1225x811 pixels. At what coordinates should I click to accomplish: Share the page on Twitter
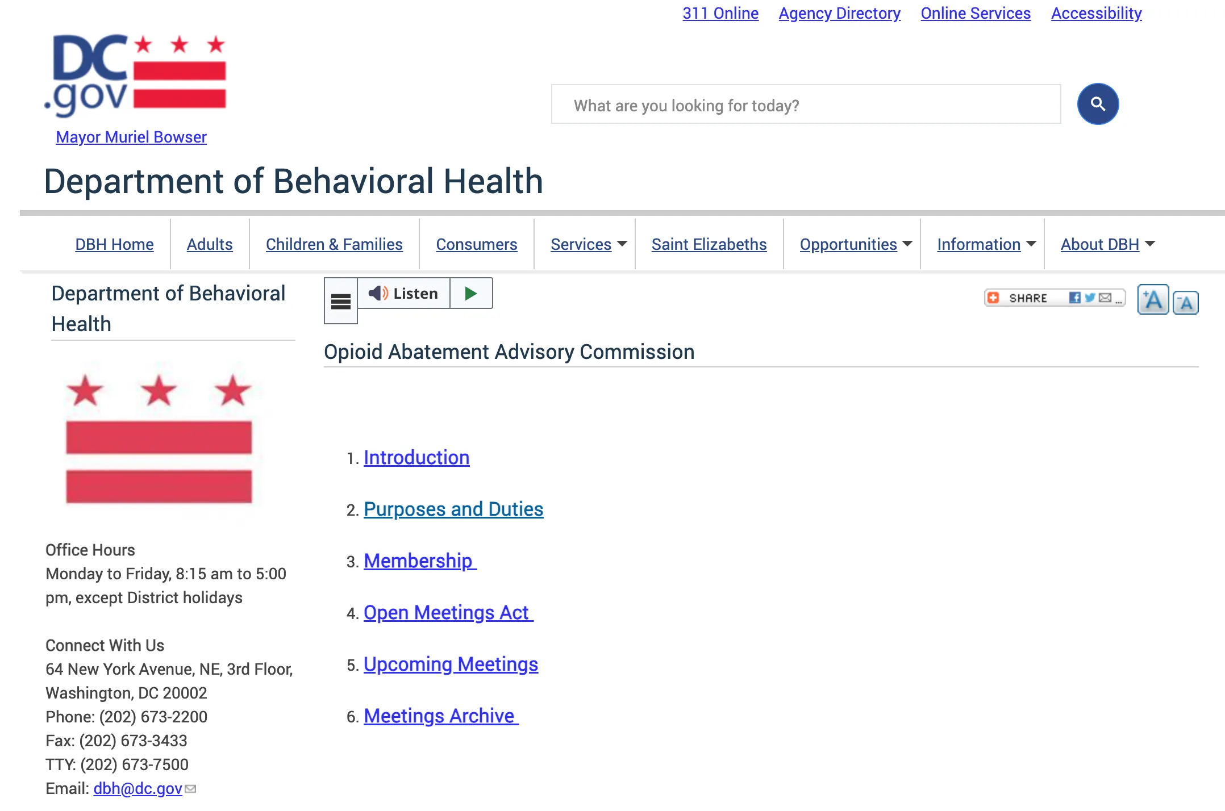tap(1090, 297)
